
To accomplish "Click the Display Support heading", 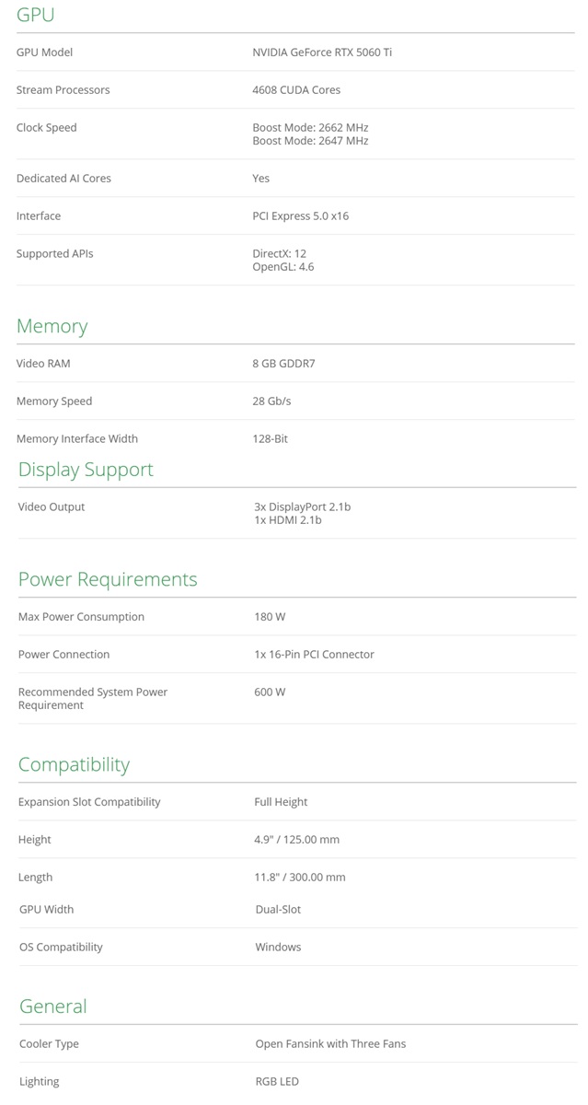I will (x=86, y=470).
